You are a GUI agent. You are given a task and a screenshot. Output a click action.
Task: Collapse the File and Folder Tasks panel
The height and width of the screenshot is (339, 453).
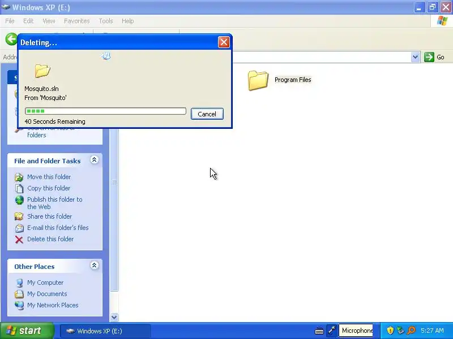coord(94,160)
